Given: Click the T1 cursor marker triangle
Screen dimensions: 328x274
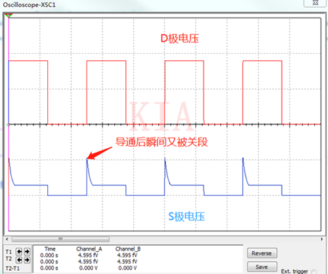Looking at the screenshot, I should 9,16.
